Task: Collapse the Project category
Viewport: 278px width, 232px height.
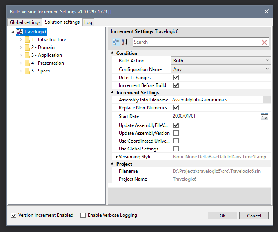Action: (x=112, y=164)
